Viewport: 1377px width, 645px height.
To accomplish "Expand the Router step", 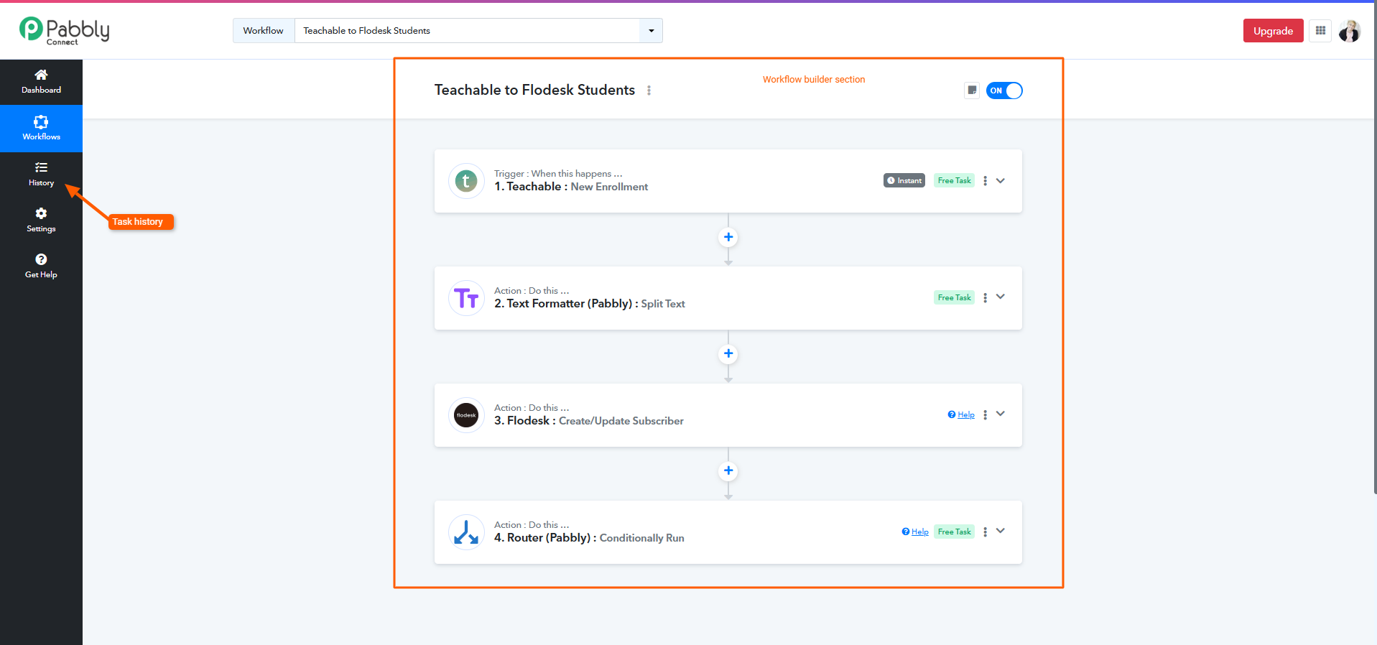I will tap(1001, 531).
